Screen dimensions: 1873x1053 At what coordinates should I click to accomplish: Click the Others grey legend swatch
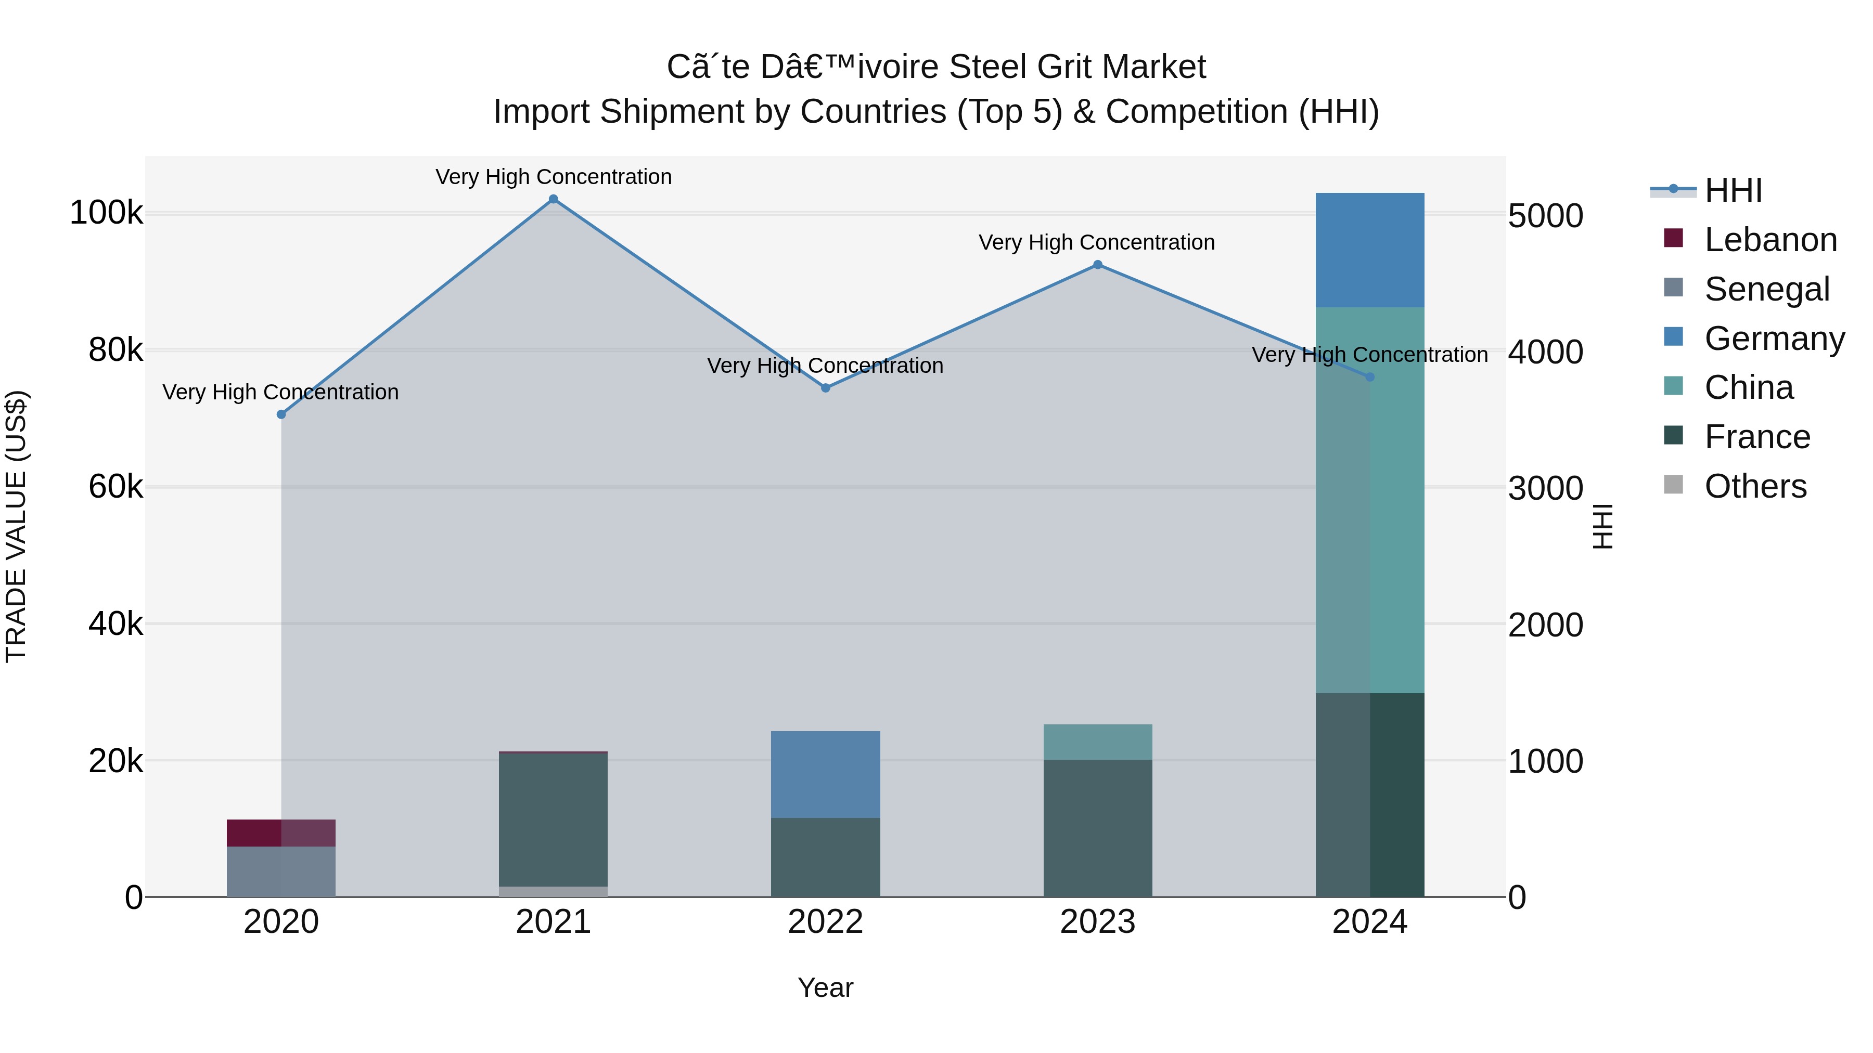click(x=1673, y=485)
